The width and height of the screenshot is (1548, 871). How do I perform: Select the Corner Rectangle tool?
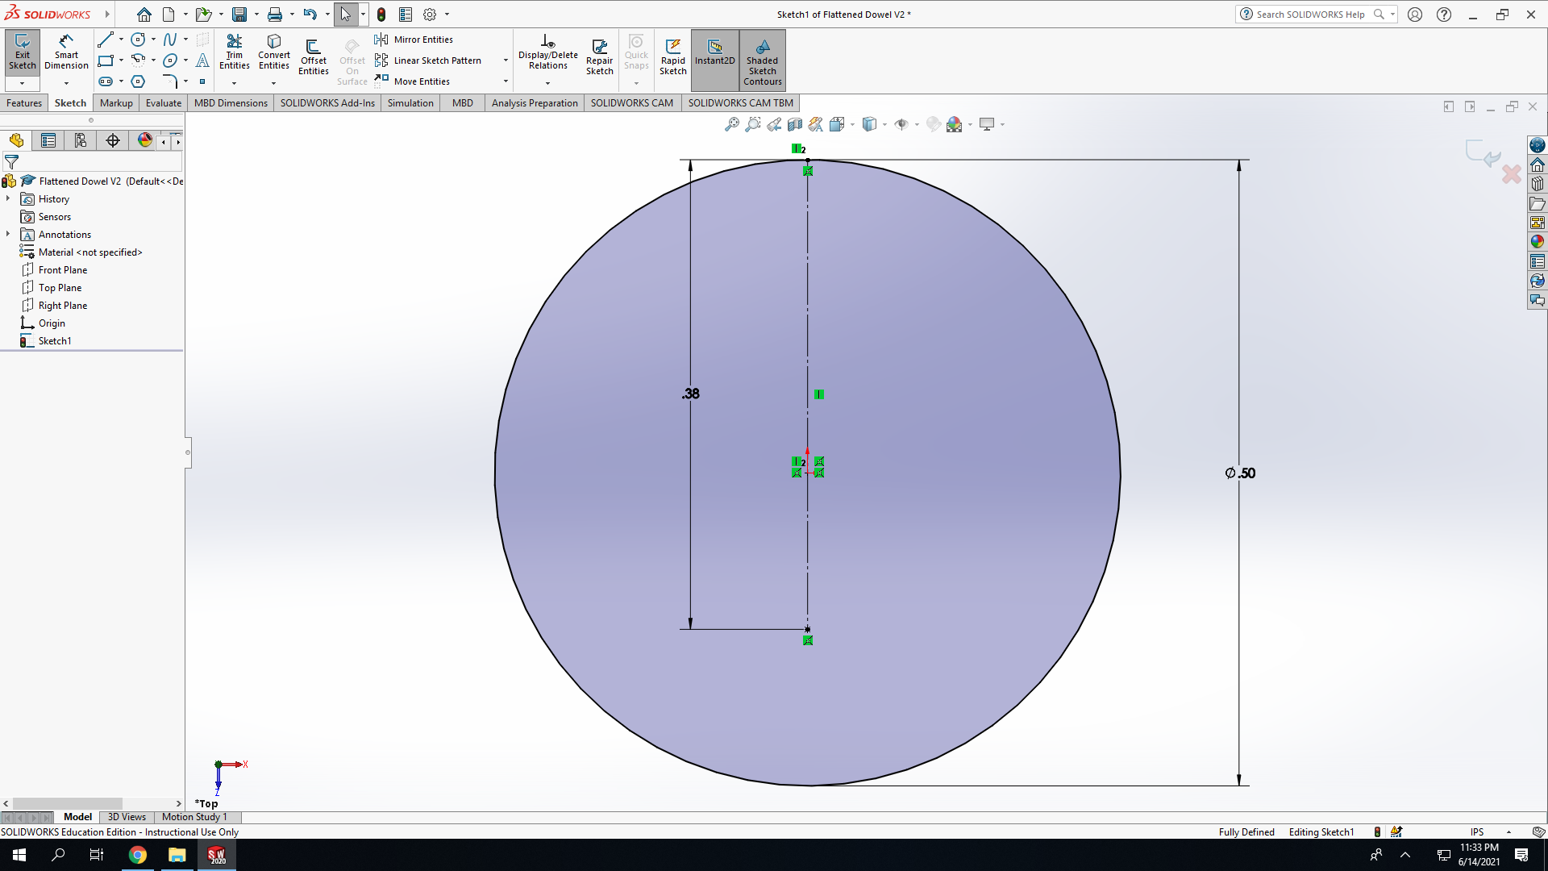point(106,60)
